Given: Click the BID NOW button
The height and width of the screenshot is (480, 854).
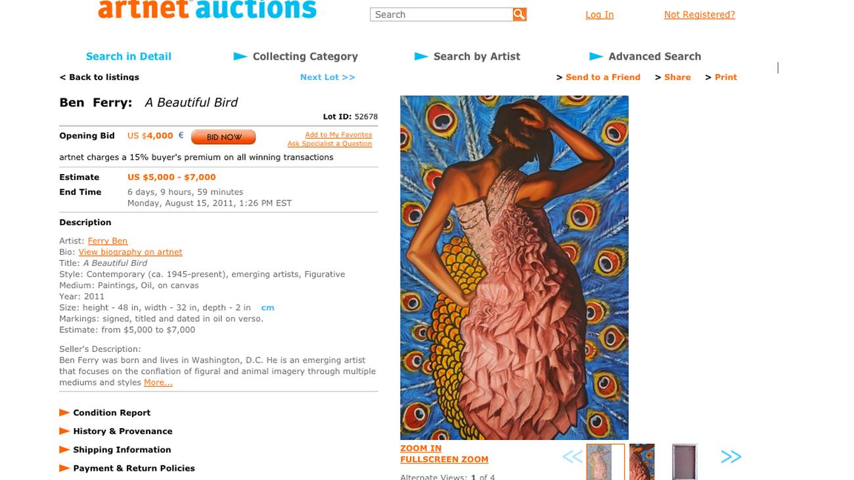Looking at the screenshot, I should pyautogui.click(x=223, y=137).
